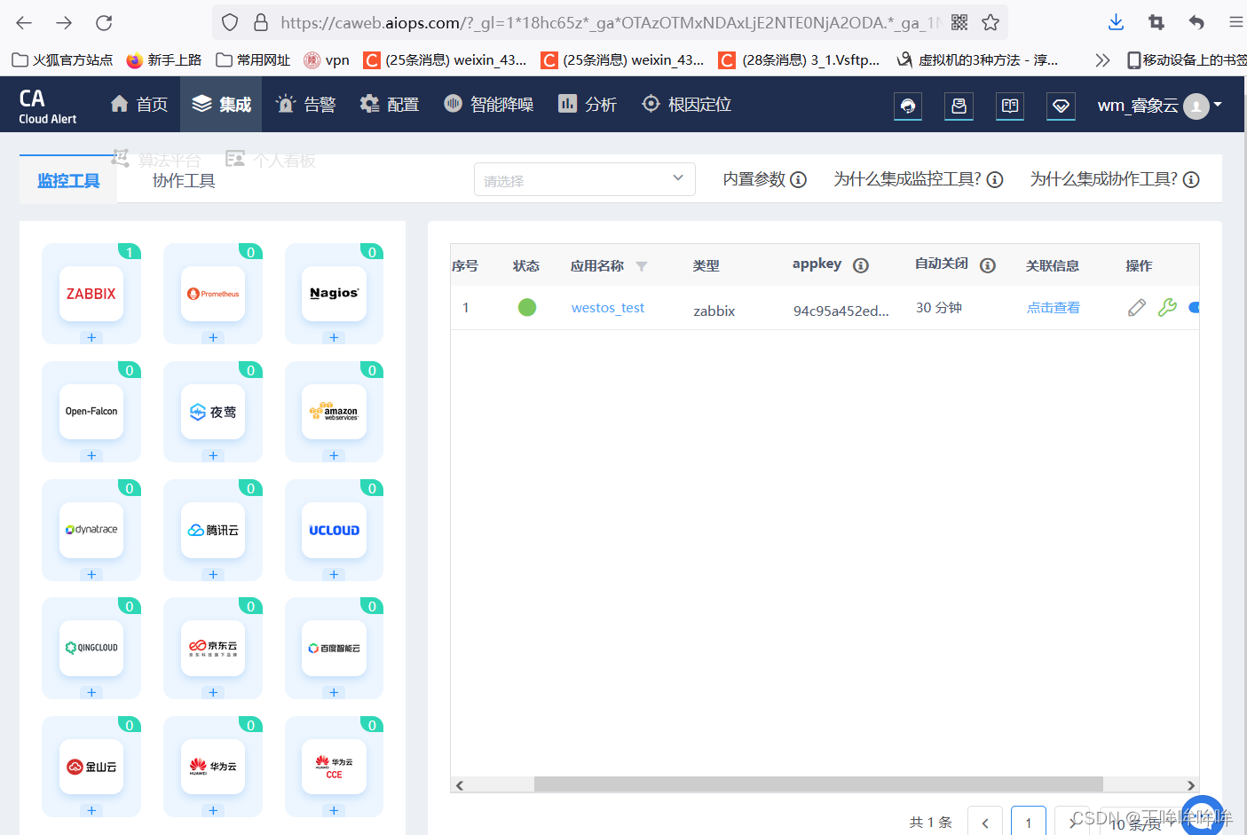Open the Open-Falcon integration card
This screenshot has width=1247, height=835.
pyautogui.click(x=91, y=412)
